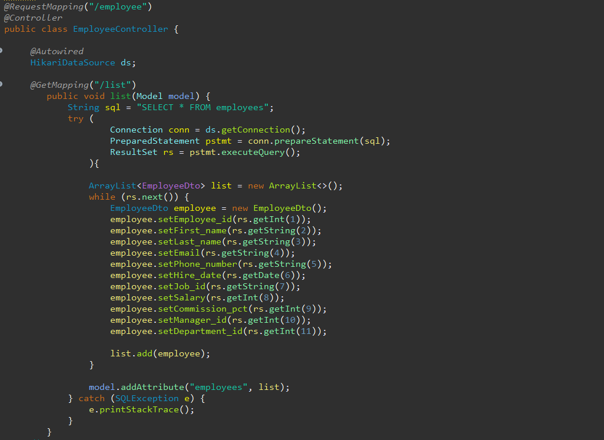This screenshot has height=440, width=604.
Task: Select the PreparedStatement type name
Action: (155, 141)
